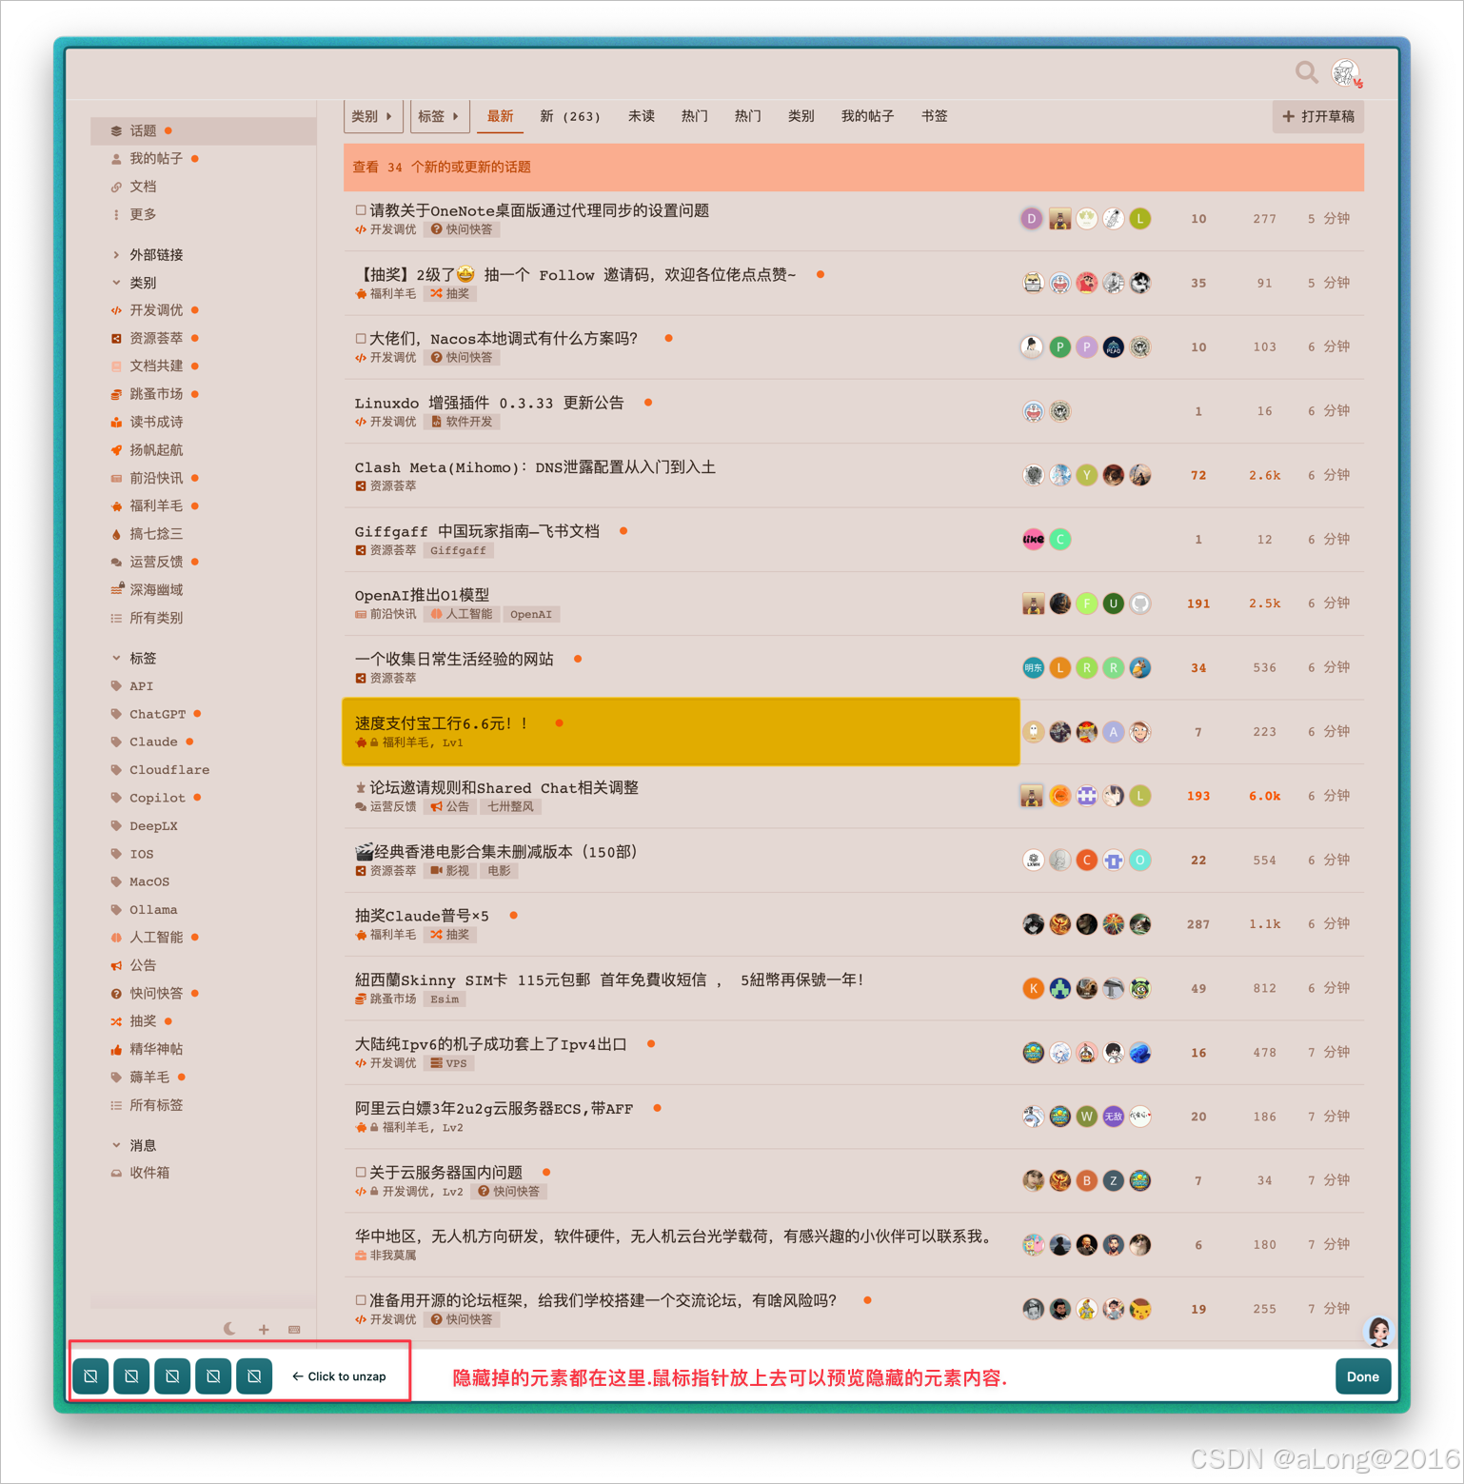Click the 话题 layers icon in sidebar
1464x1484 pixels.
pyautogui.click(x=116, y=130)
